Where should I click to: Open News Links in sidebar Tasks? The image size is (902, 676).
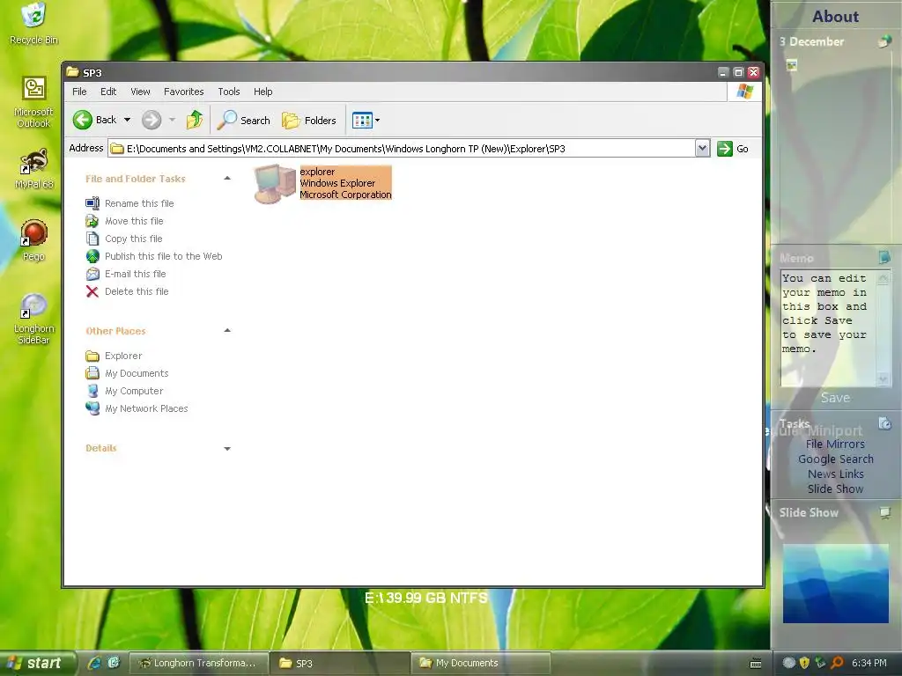click(835, 474)
